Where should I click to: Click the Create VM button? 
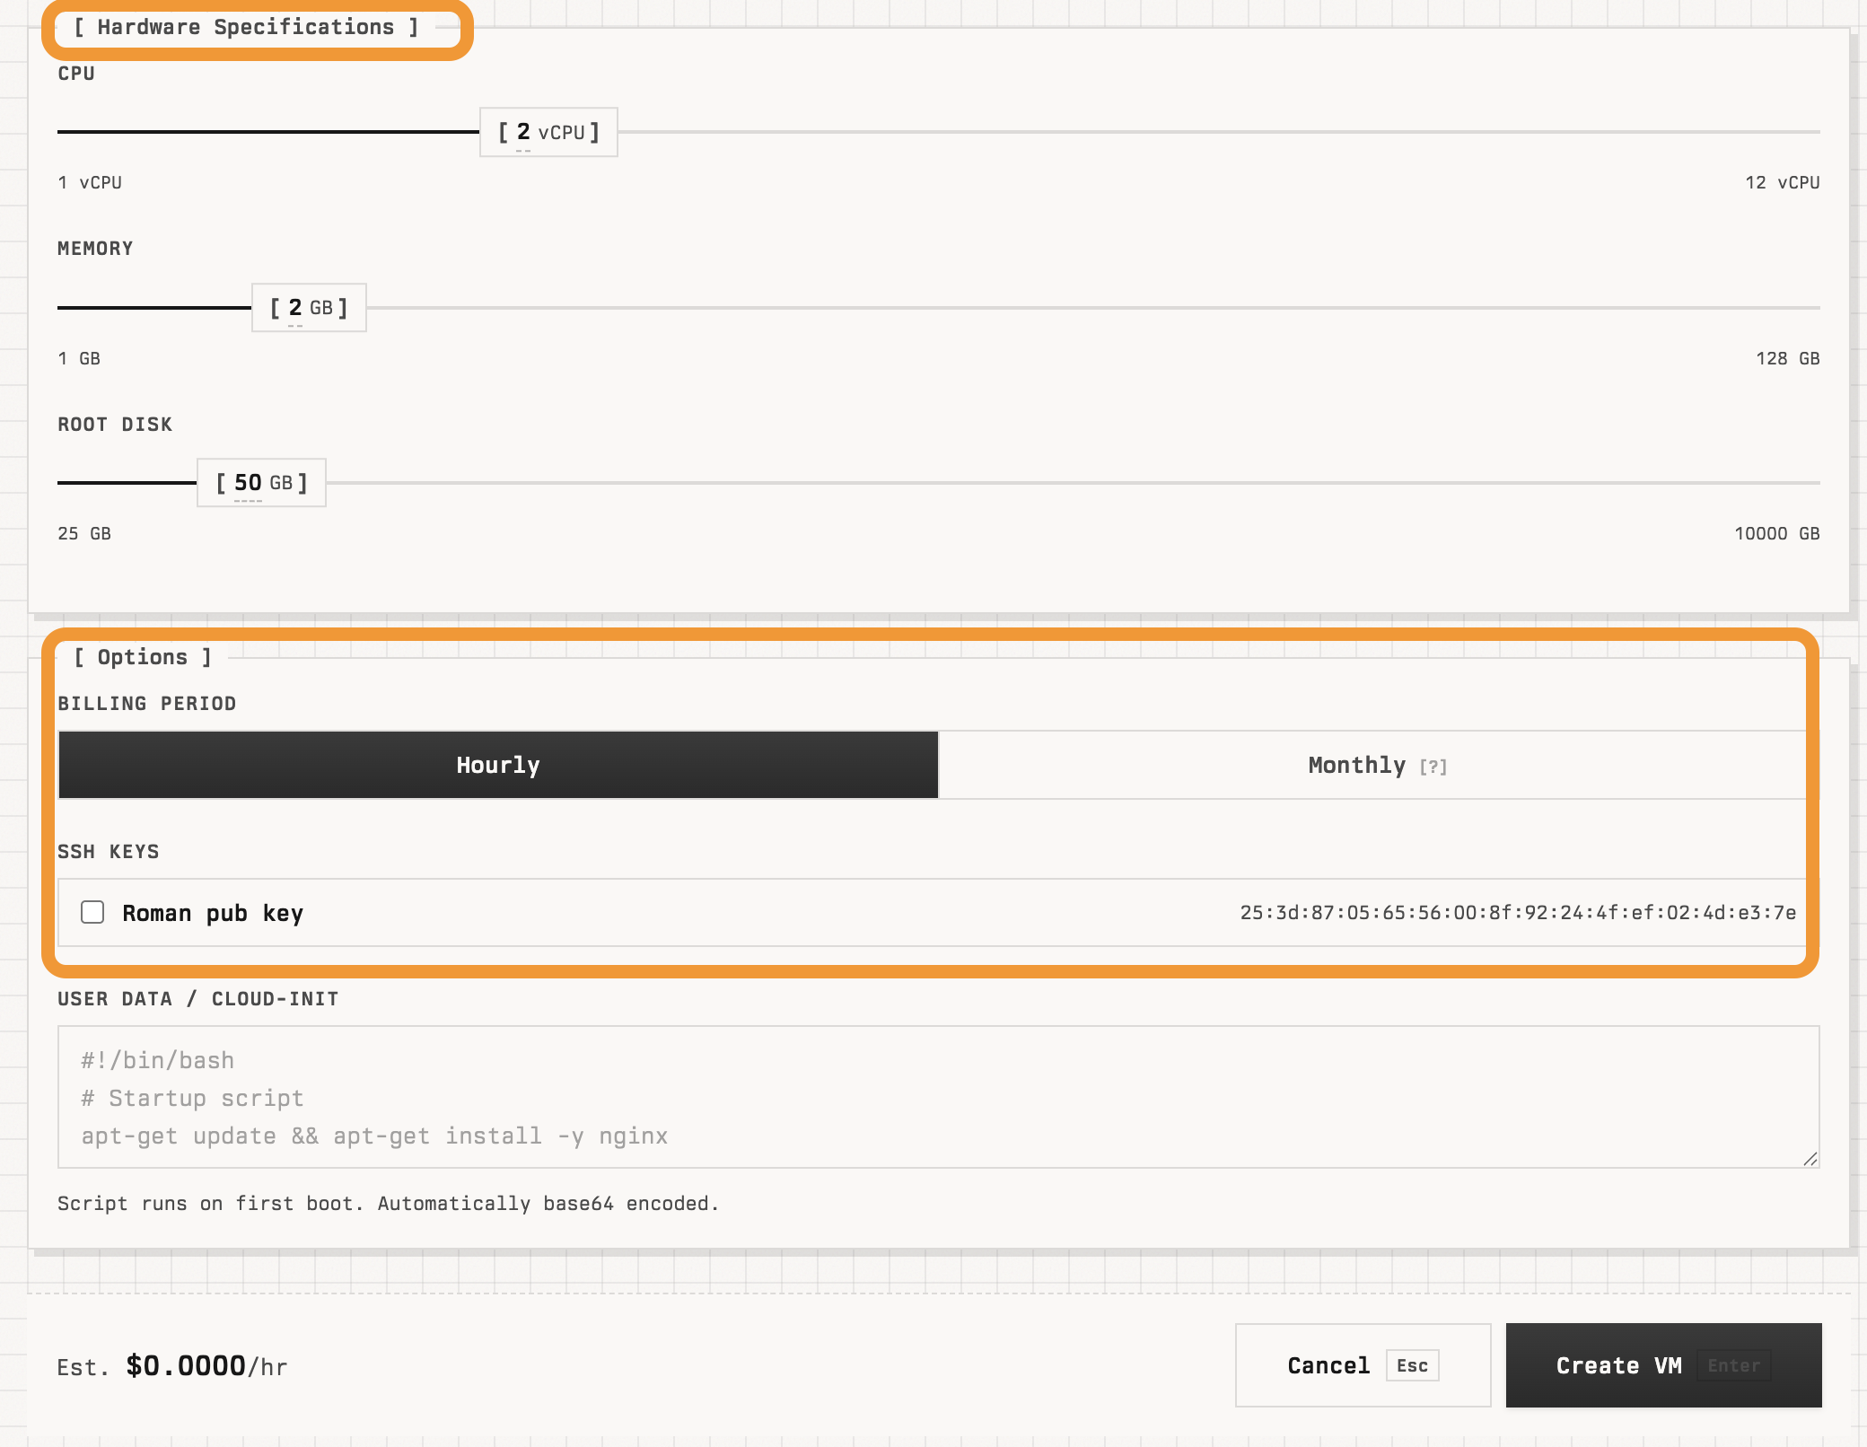(1663, 1365)
